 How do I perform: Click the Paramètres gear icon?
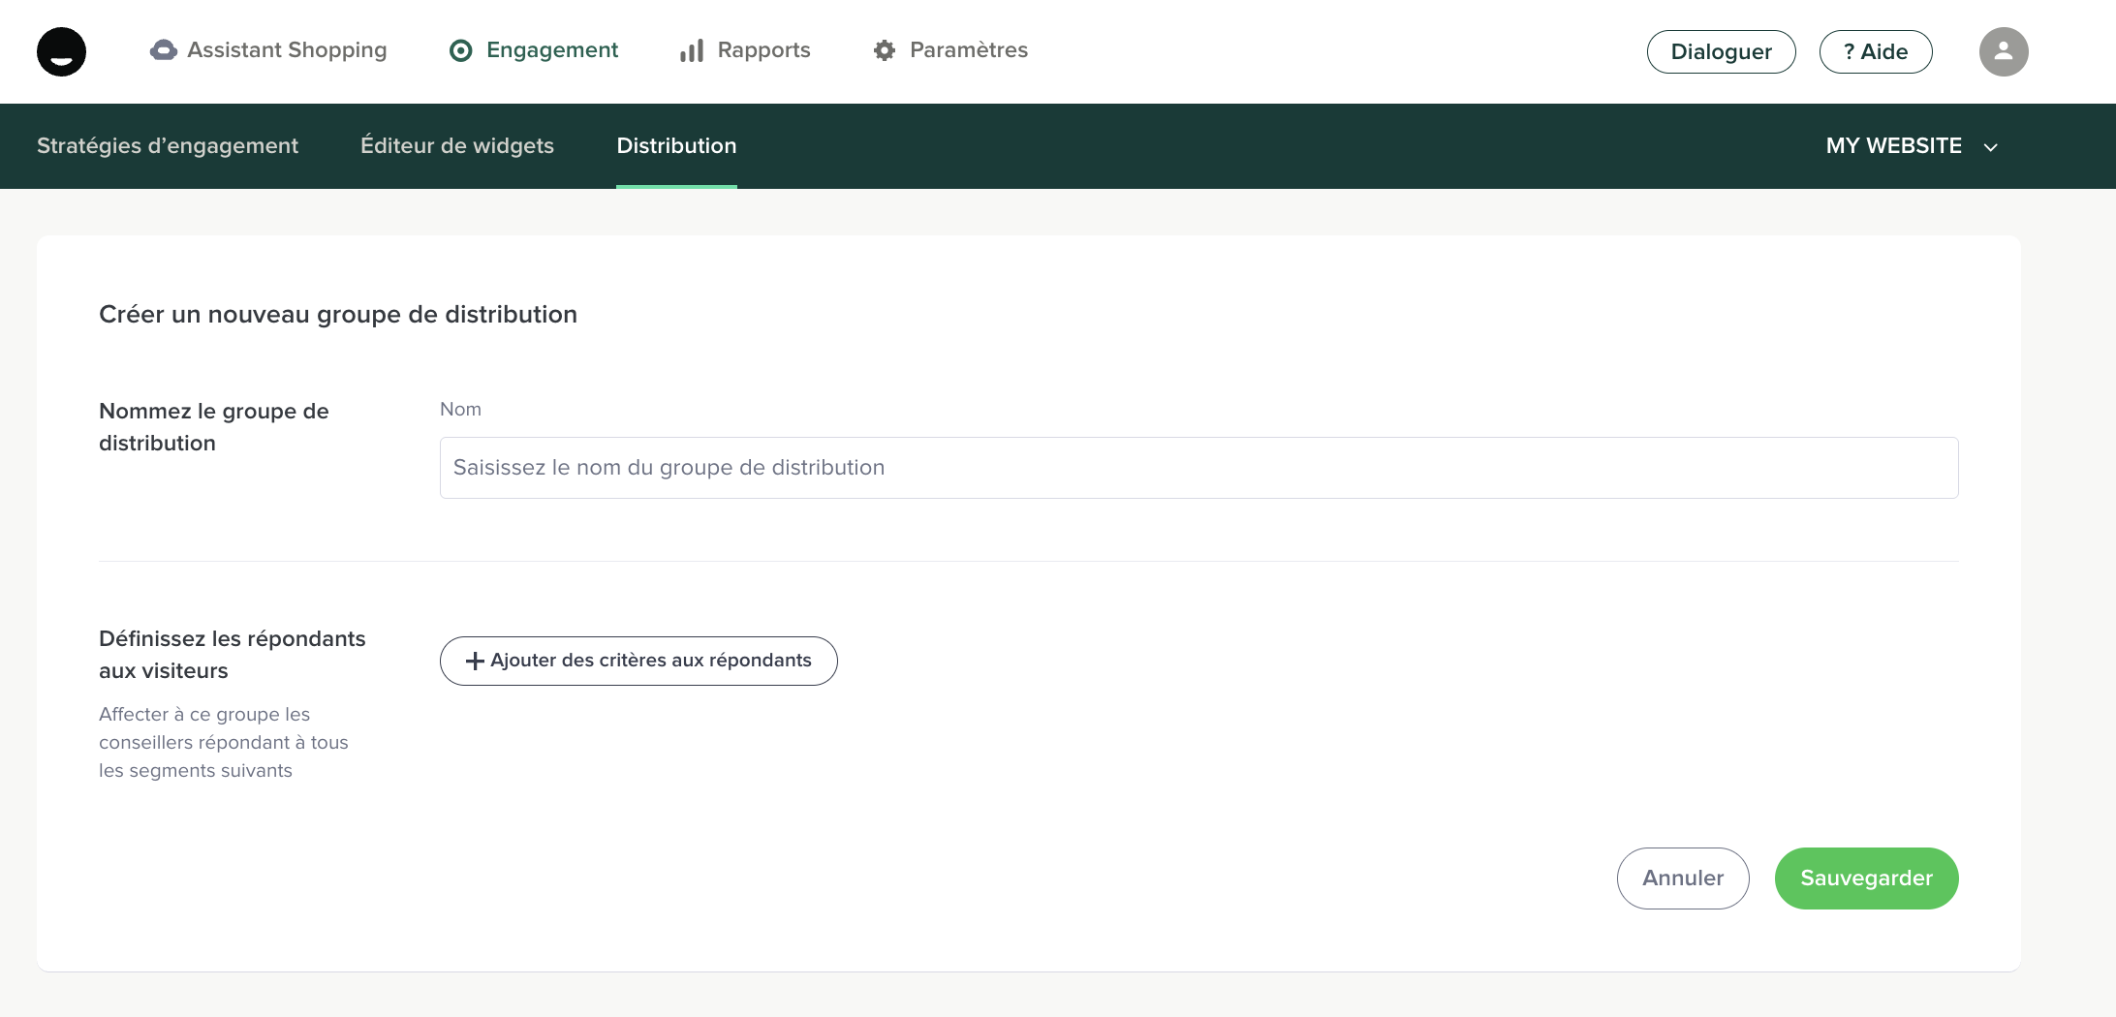point(884,50)
